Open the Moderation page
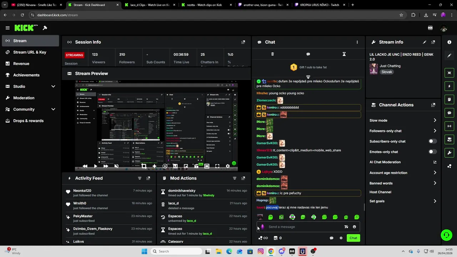Screen dimensions: 457x257 (x=30, y=98)
